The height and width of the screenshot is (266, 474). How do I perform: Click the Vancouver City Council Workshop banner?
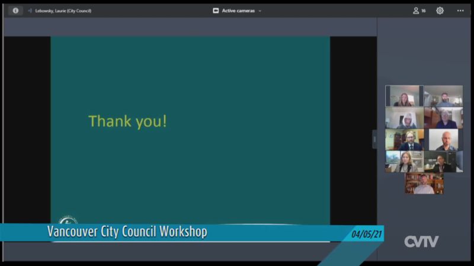127,232
